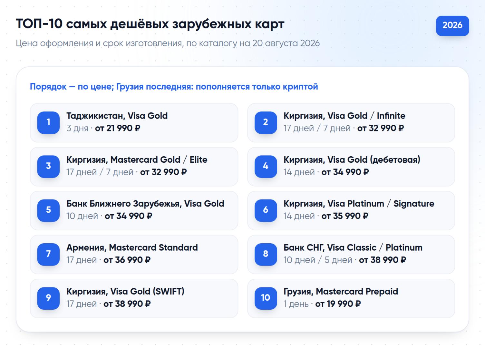Select rank badge number 1
485x348 pixels.
[48, 122]
